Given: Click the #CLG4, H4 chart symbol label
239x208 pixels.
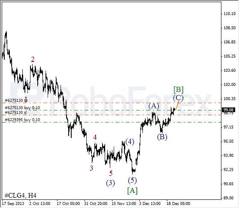Looking at the screenshot, I should coord(21,196).
